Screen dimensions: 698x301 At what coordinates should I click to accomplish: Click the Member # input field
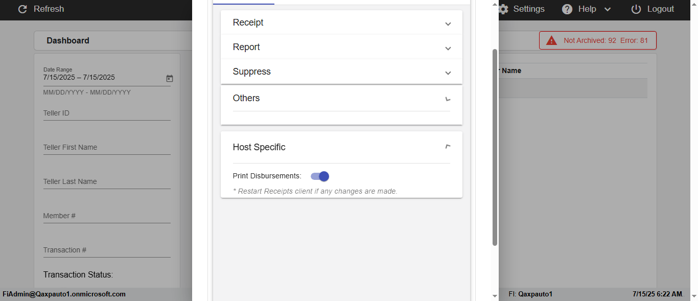(x=107, y=216)
